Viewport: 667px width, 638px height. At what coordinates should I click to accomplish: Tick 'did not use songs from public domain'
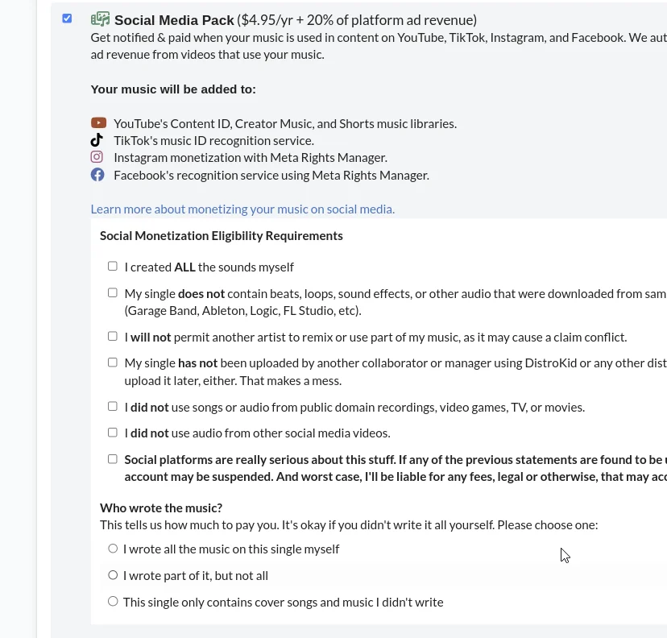[x=112, y=406]
